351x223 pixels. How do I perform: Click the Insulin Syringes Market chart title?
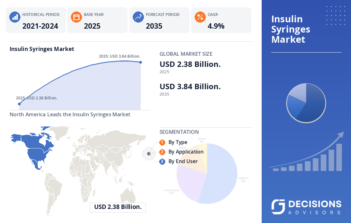[x=41, y=49]
